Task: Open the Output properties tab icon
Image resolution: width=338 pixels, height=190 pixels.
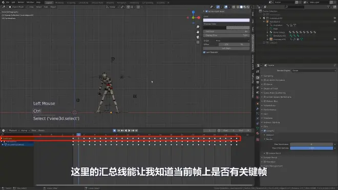Action: [x=258, y=82]
